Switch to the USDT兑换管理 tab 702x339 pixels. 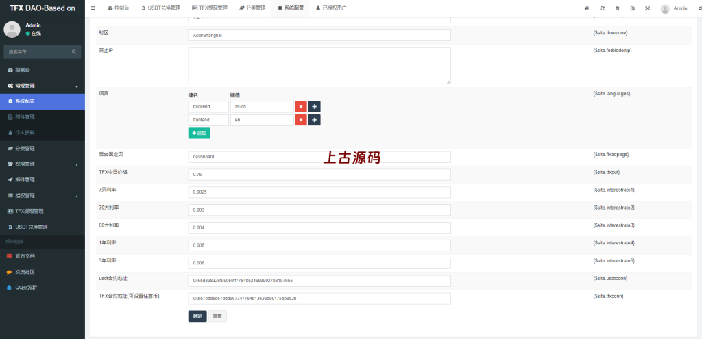coord(160,8)
